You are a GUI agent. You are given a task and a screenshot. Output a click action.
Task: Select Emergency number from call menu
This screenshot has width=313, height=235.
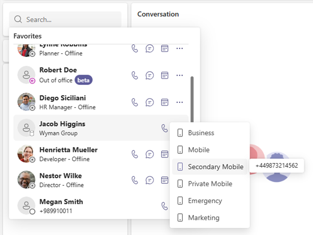[x=210, y=201]
